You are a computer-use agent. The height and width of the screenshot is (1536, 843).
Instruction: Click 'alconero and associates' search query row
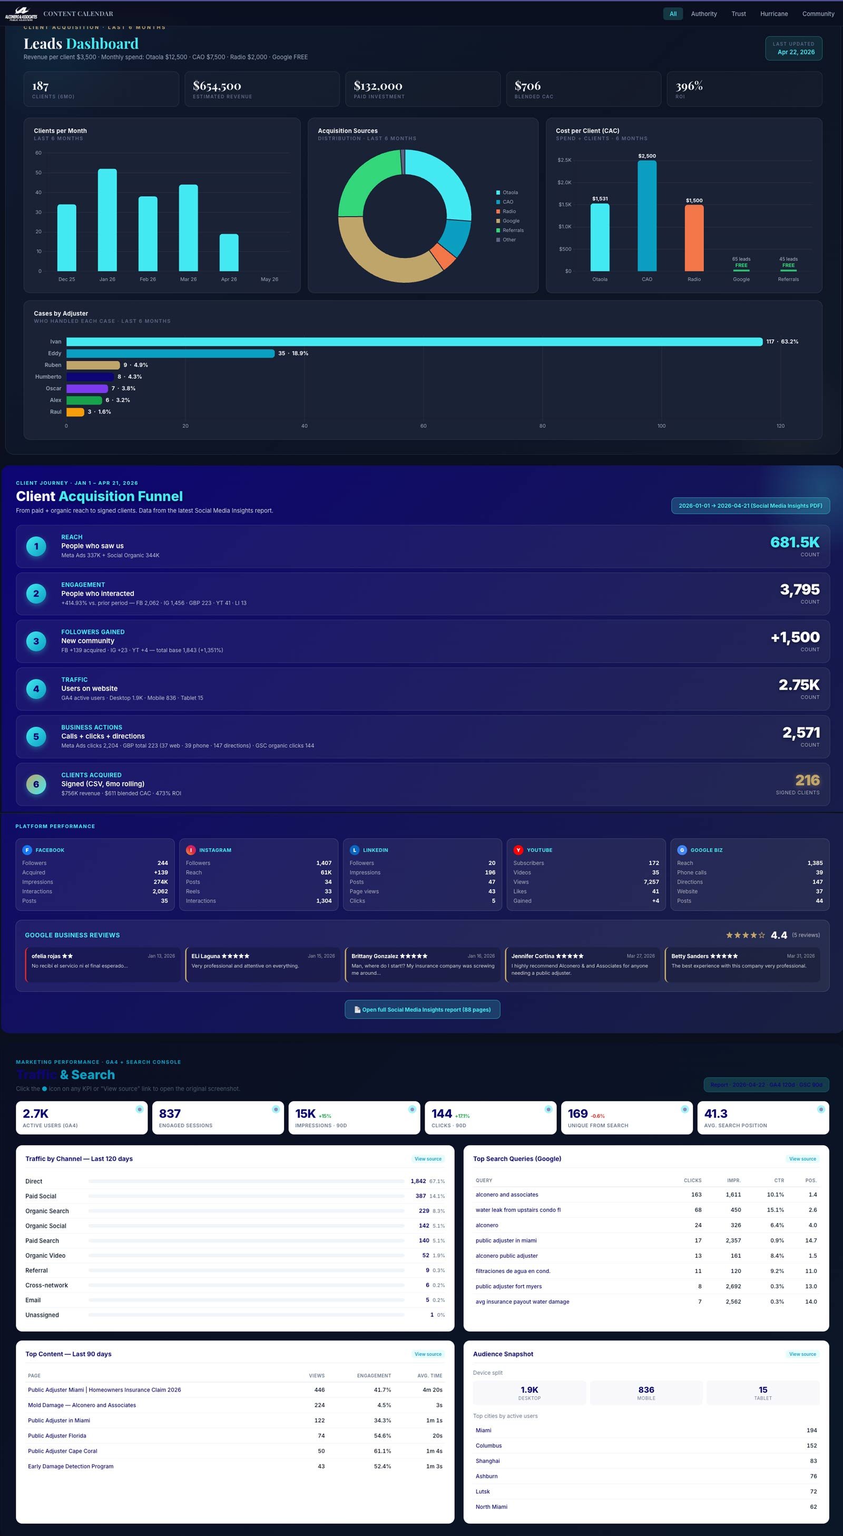[646, 1195]
